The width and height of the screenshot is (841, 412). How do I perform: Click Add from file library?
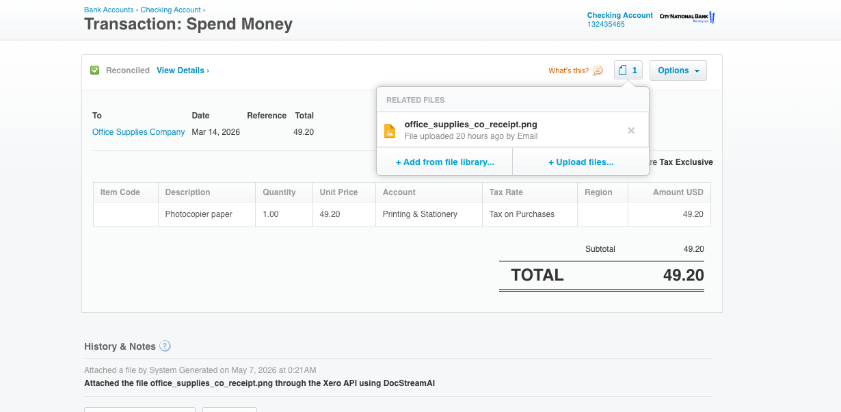tap(444, 162)
